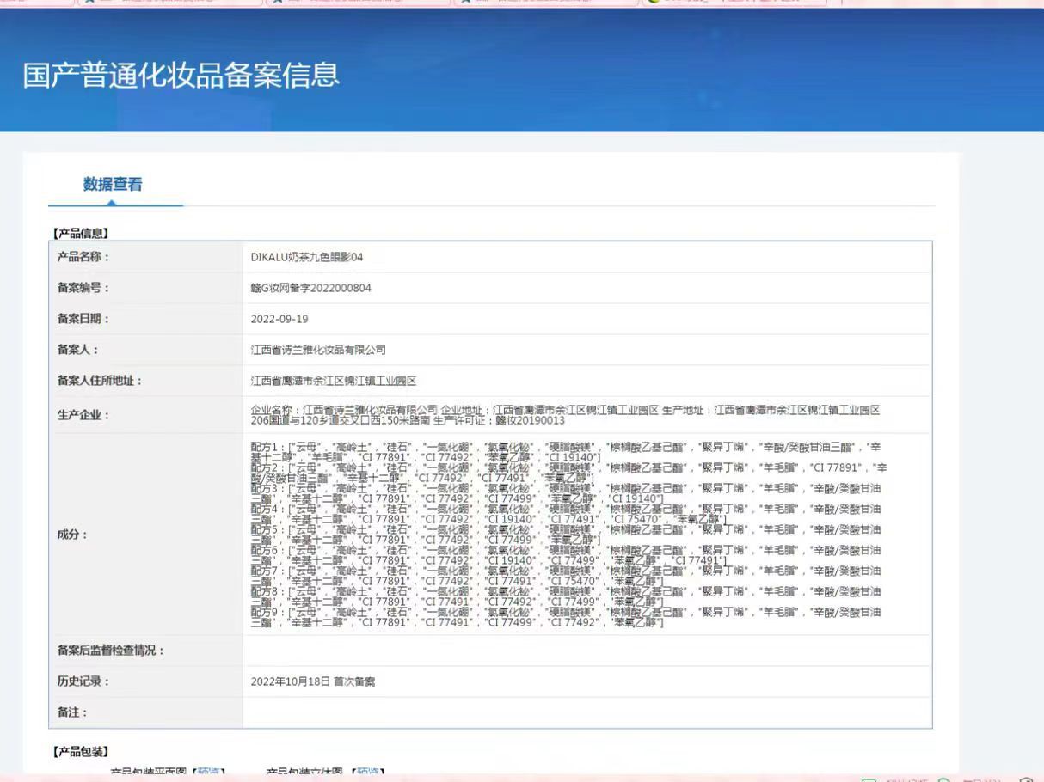Click the registrant address 江西省鹰潭市余江区锦江镇工业园区
Image resolution: width=1044 pixels, height=782 pixels.
[x=334, y=381]
